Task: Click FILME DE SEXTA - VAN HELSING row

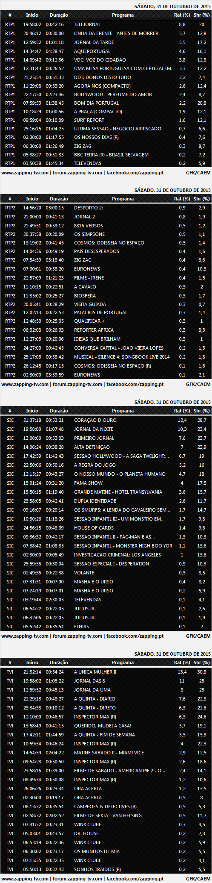Action: pos(106,815)
